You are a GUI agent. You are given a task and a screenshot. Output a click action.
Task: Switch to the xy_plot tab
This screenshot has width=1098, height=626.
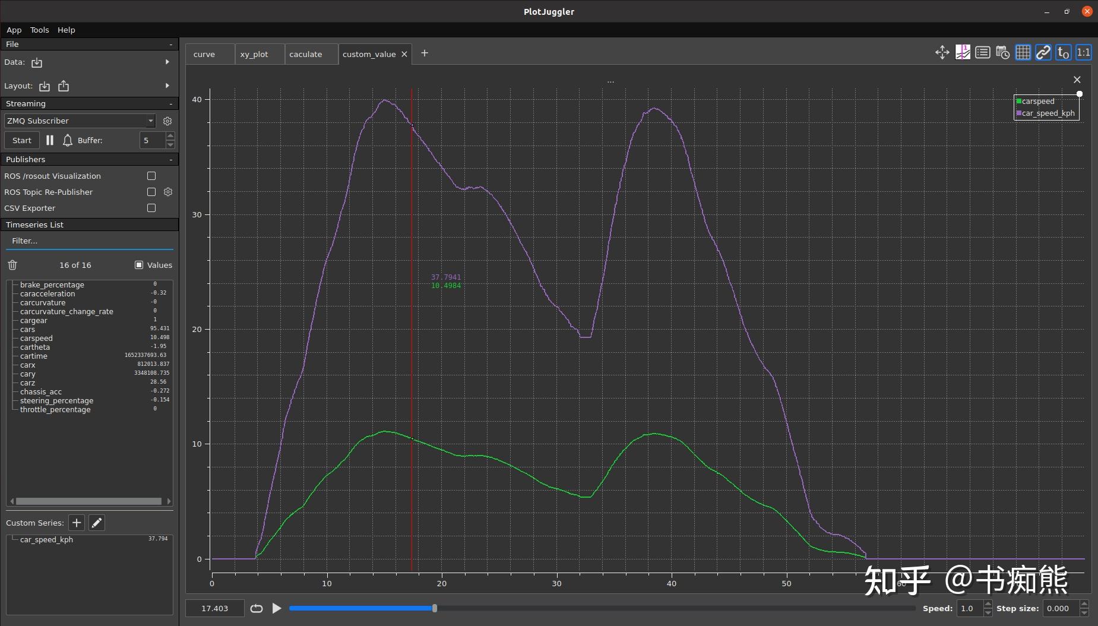[x=260, y=54]
